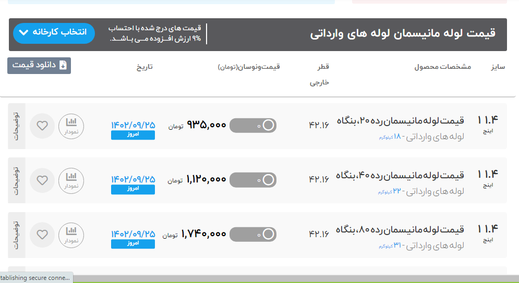Image resolution: width=519 pixels, height=283 pixels.
Task: Open the انتخاب کارخانه dropdown
Action: point(54,33)
